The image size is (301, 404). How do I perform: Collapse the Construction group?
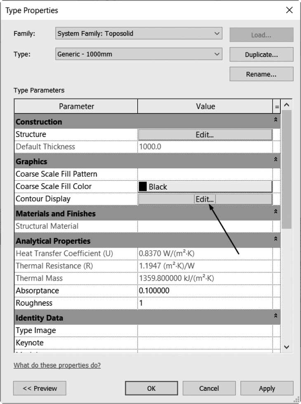[276, 120]
